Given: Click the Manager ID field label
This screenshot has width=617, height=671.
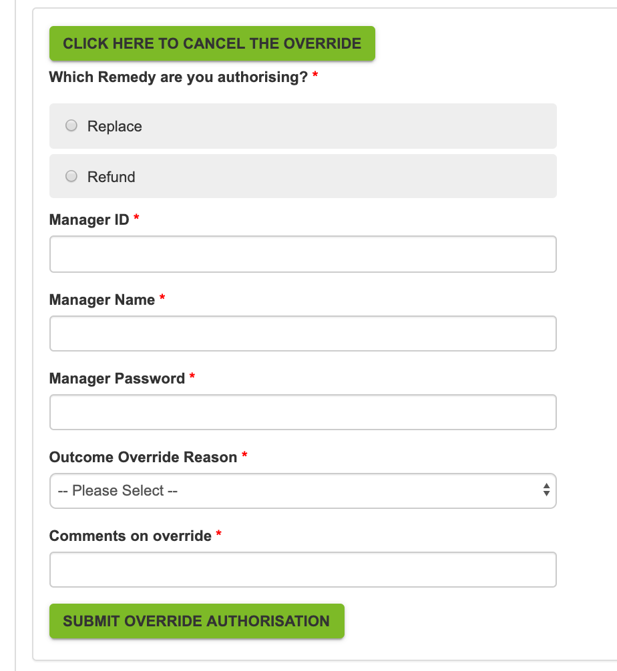Looking at the screenshot, I should pyautogui.click(x=89, y=219).
